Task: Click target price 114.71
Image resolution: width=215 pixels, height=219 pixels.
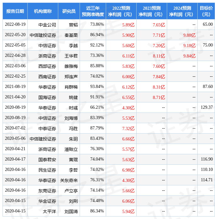Action: click(207, 180)
